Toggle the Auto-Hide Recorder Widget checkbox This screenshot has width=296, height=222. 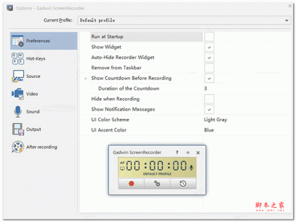click(209, 58)
